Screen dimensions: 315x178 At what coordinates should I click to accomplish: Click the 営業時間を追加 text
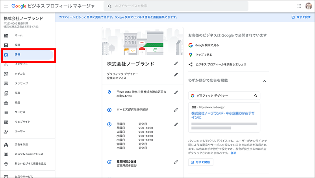[126, 166]
